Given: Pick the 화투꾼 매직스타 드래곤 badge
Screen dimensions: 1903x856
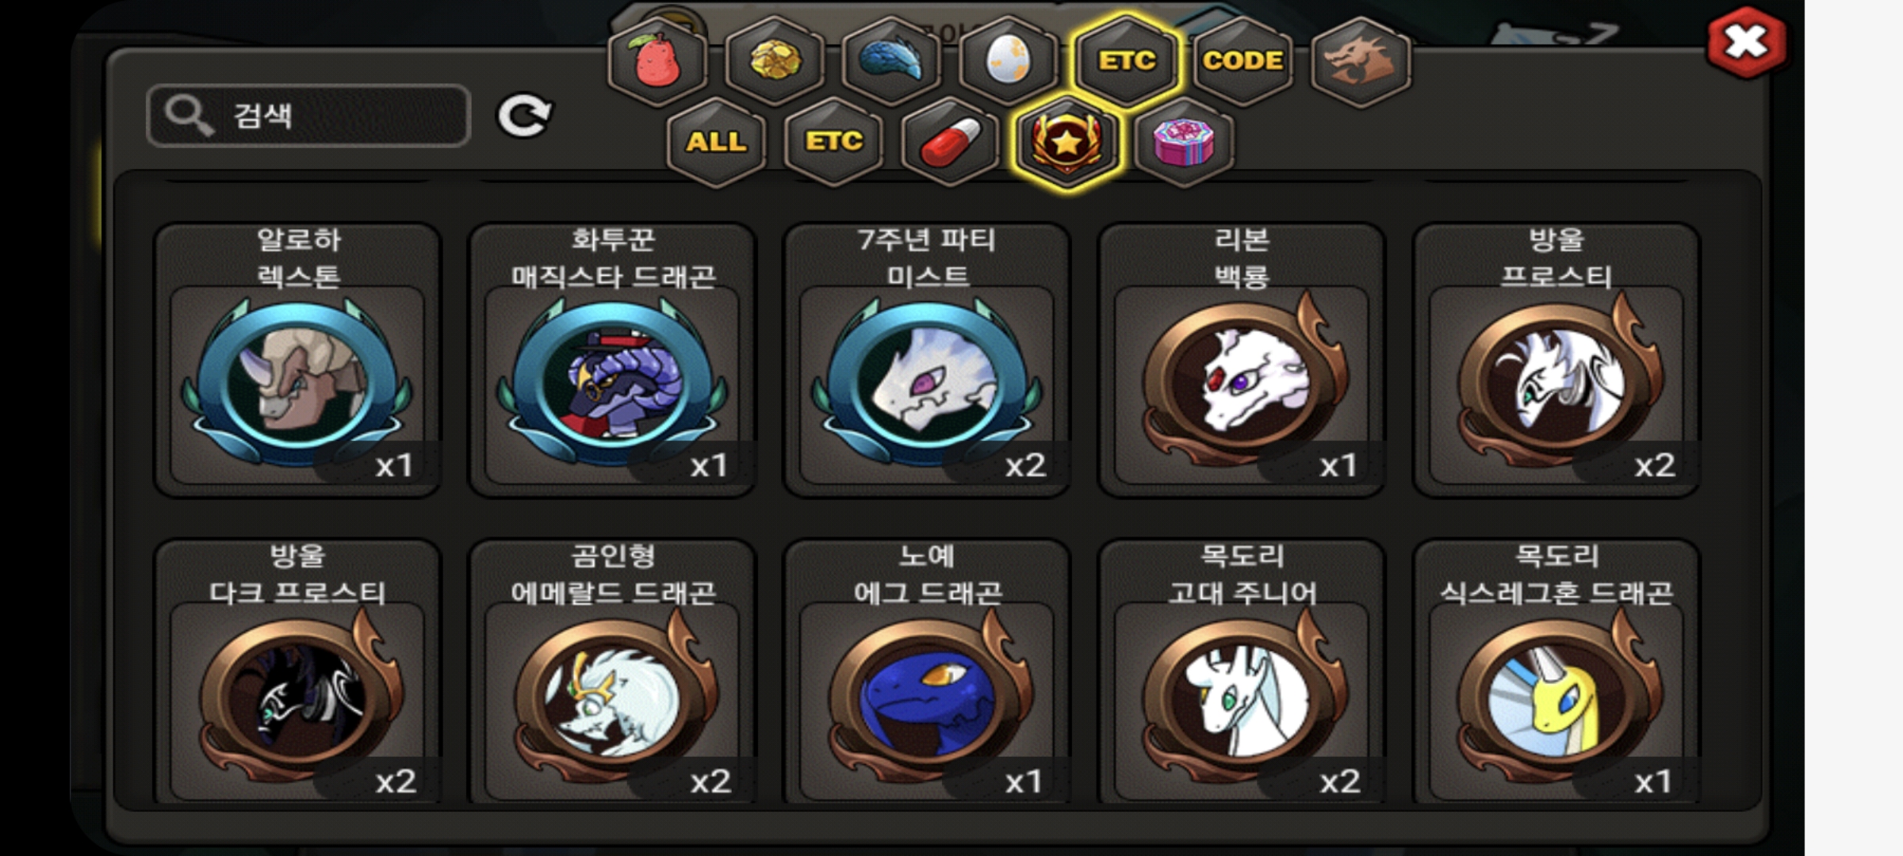Looking at the screenshot, I should click(612, 360).
